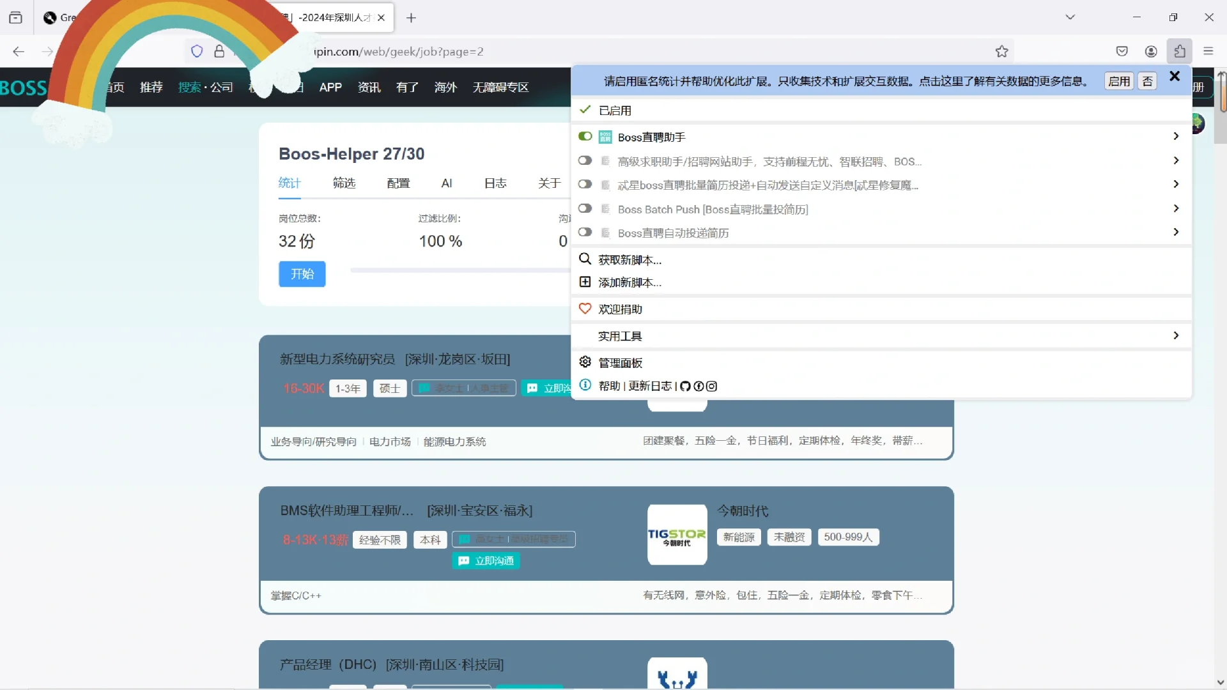
Task: Turn on the Boss直聘自动投递简历 script
Action: coord(585,232)
